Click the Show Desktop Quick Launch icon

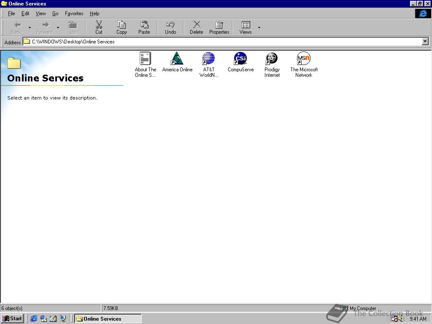click(x=53, y=319)
